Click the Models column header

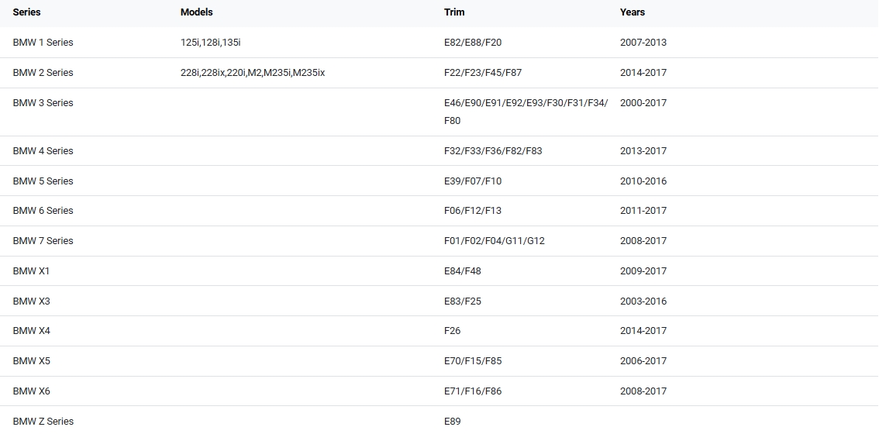pyautogui.click(x=196, y=12)
